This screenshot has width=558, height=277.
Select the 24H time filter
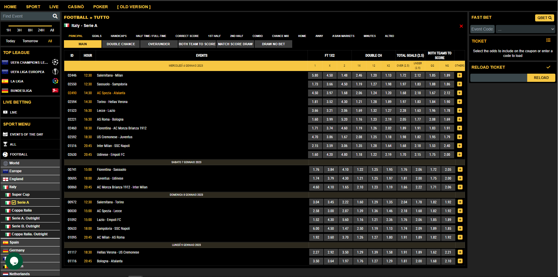click(x=41, y=30)
